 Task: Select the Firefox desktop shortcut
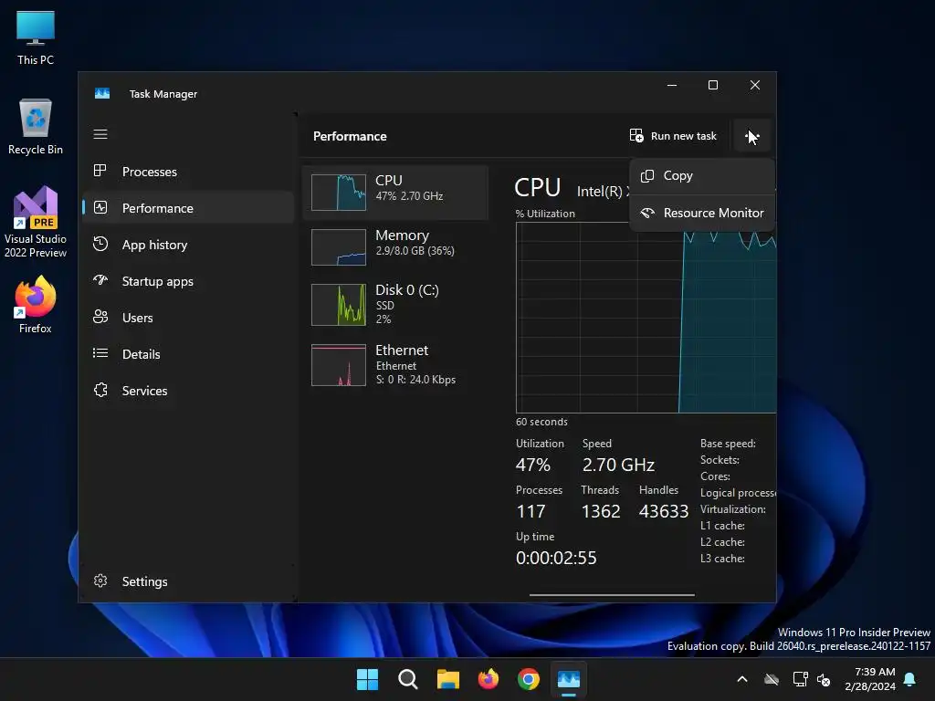tap(36, 305)
